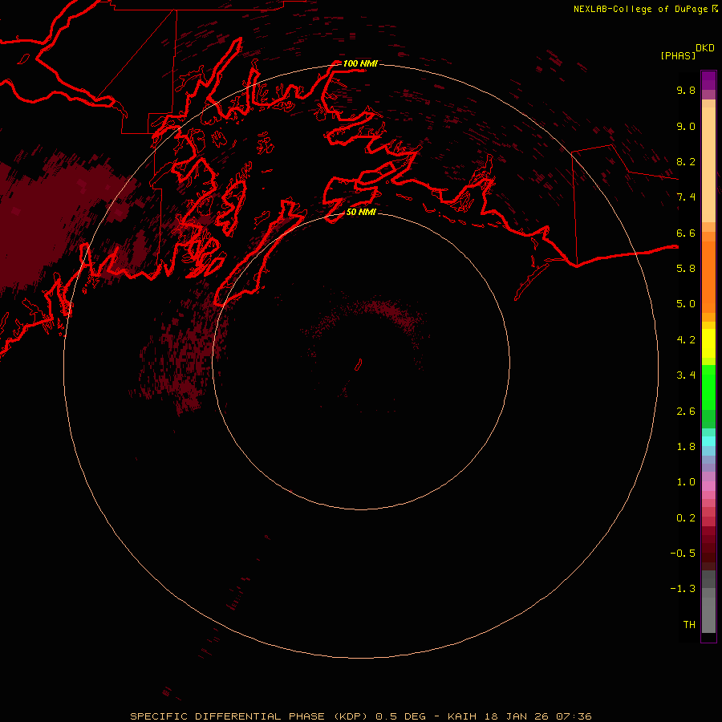Click the 2.6 scale value
The image size is (722, 722).
pos(686,412)
